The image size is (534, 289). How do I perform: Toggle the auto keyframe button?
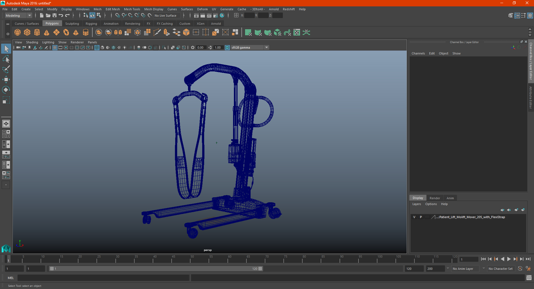(x=520, y=269)
